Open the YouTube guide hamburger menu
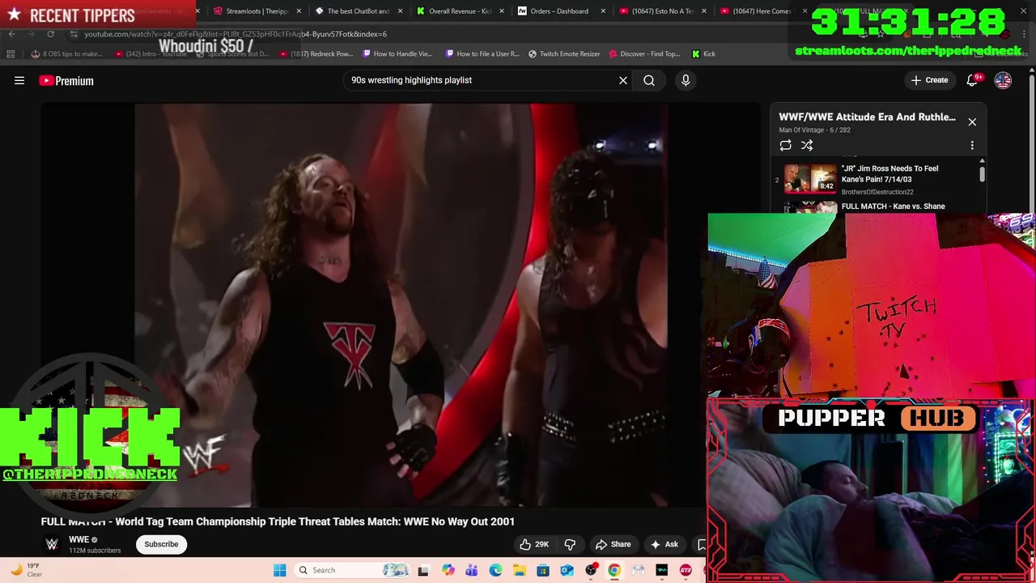 19,80
